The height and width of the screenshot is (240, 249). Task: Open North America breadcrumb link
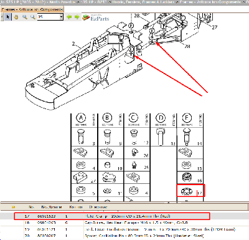click(62, 2)
